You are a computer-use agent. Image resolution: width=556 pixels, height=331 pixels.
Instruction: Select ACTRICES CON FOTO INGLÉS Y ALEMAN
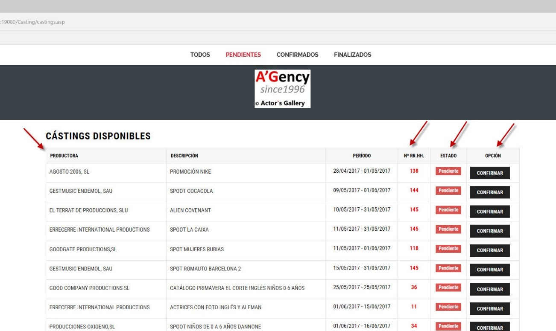216,308
